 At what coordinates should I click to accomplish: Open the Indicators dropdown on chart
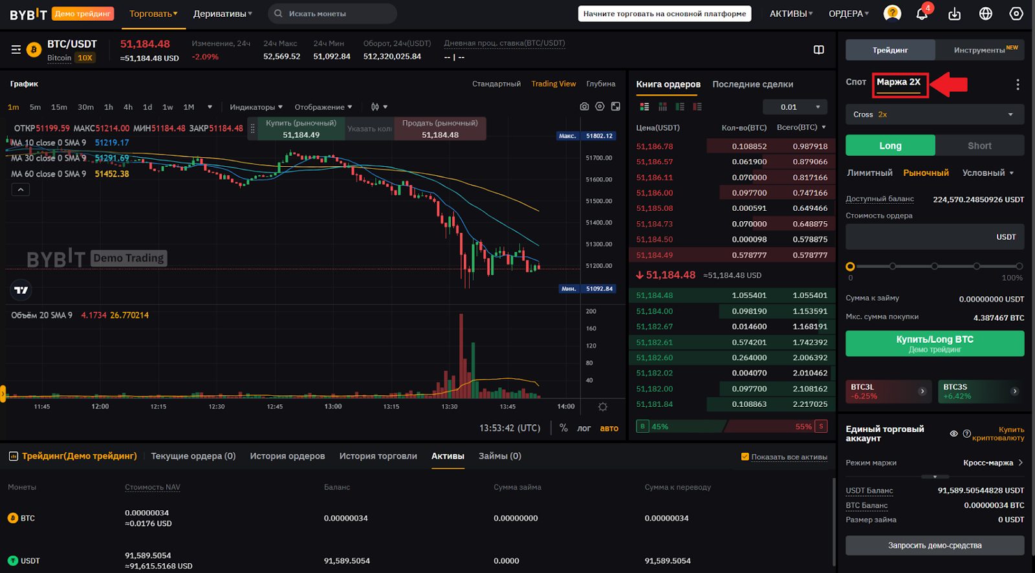click(256, 107)
